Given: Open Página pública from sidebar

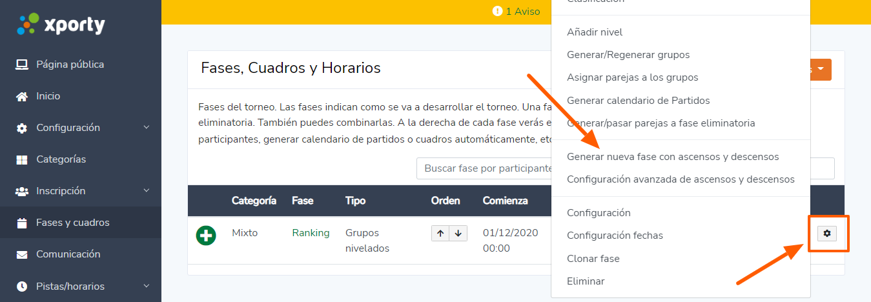Looking at the screenshot, I should (70, 65).
